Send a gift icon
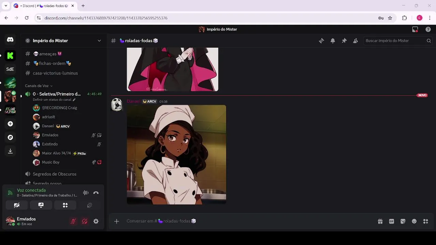The width and height of the screenshot is (436, 245). point(380,221)
